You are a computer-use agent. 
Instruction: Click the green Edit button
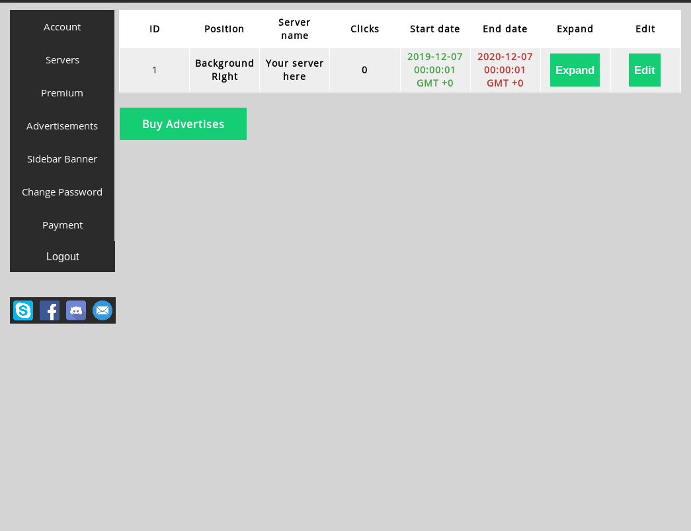click(644, 70)
